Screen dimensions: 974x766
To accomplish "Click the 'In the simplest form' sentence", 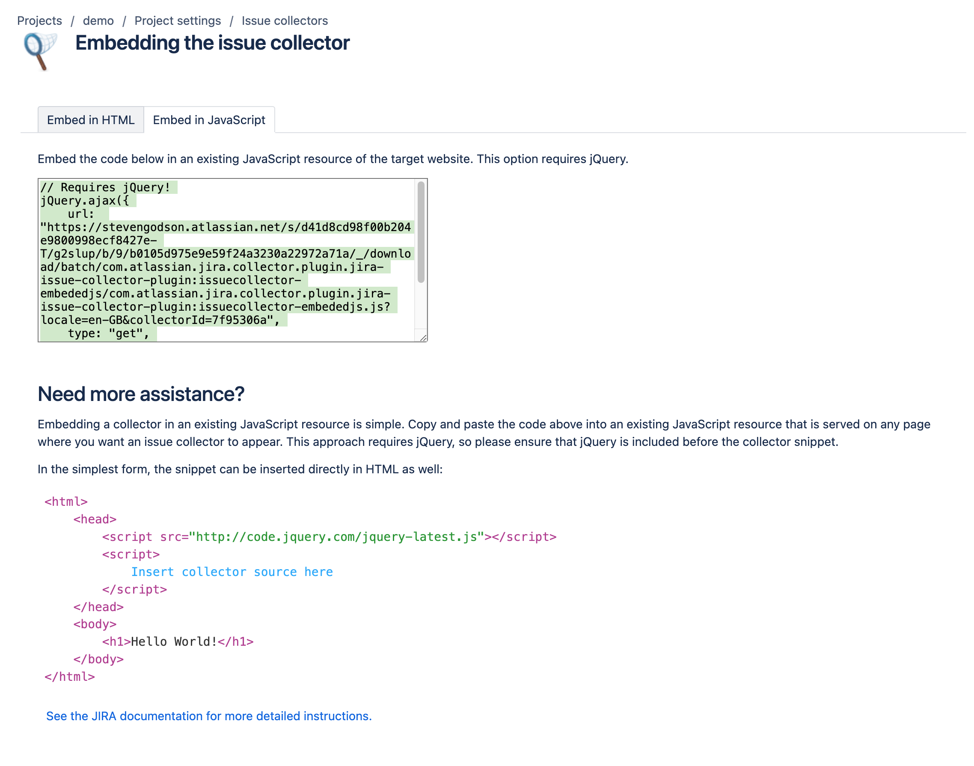I will click(x=240, y=469).
